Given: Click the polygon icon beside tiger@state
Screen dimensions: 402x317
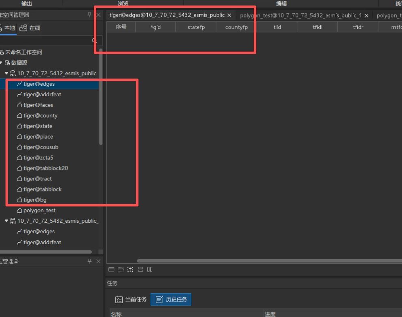Looking at the screenshot, I should coord(19,126).
